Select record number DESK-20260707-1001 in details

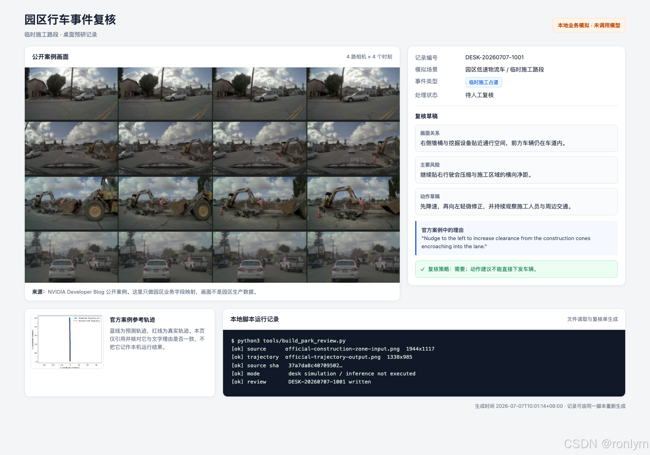pyautogui.click(x=494, y=57)
